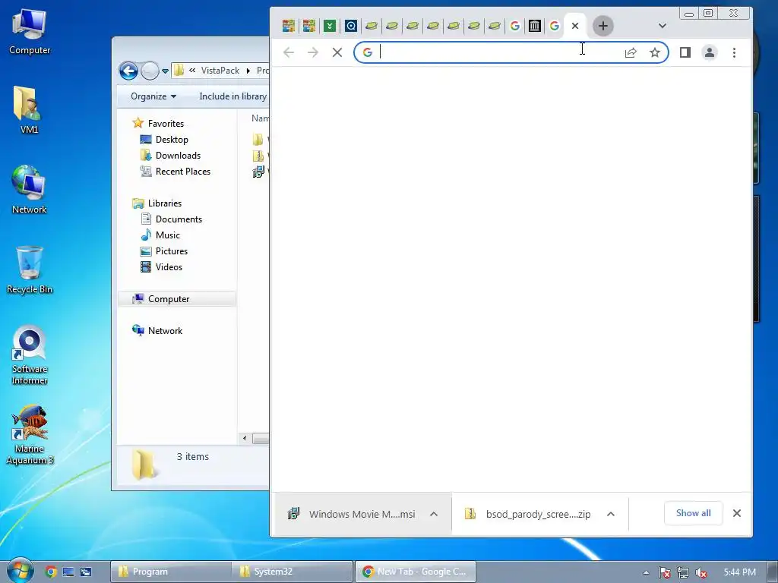Open a new Chrome tab with plus button
778x583 pixels.
602,26
